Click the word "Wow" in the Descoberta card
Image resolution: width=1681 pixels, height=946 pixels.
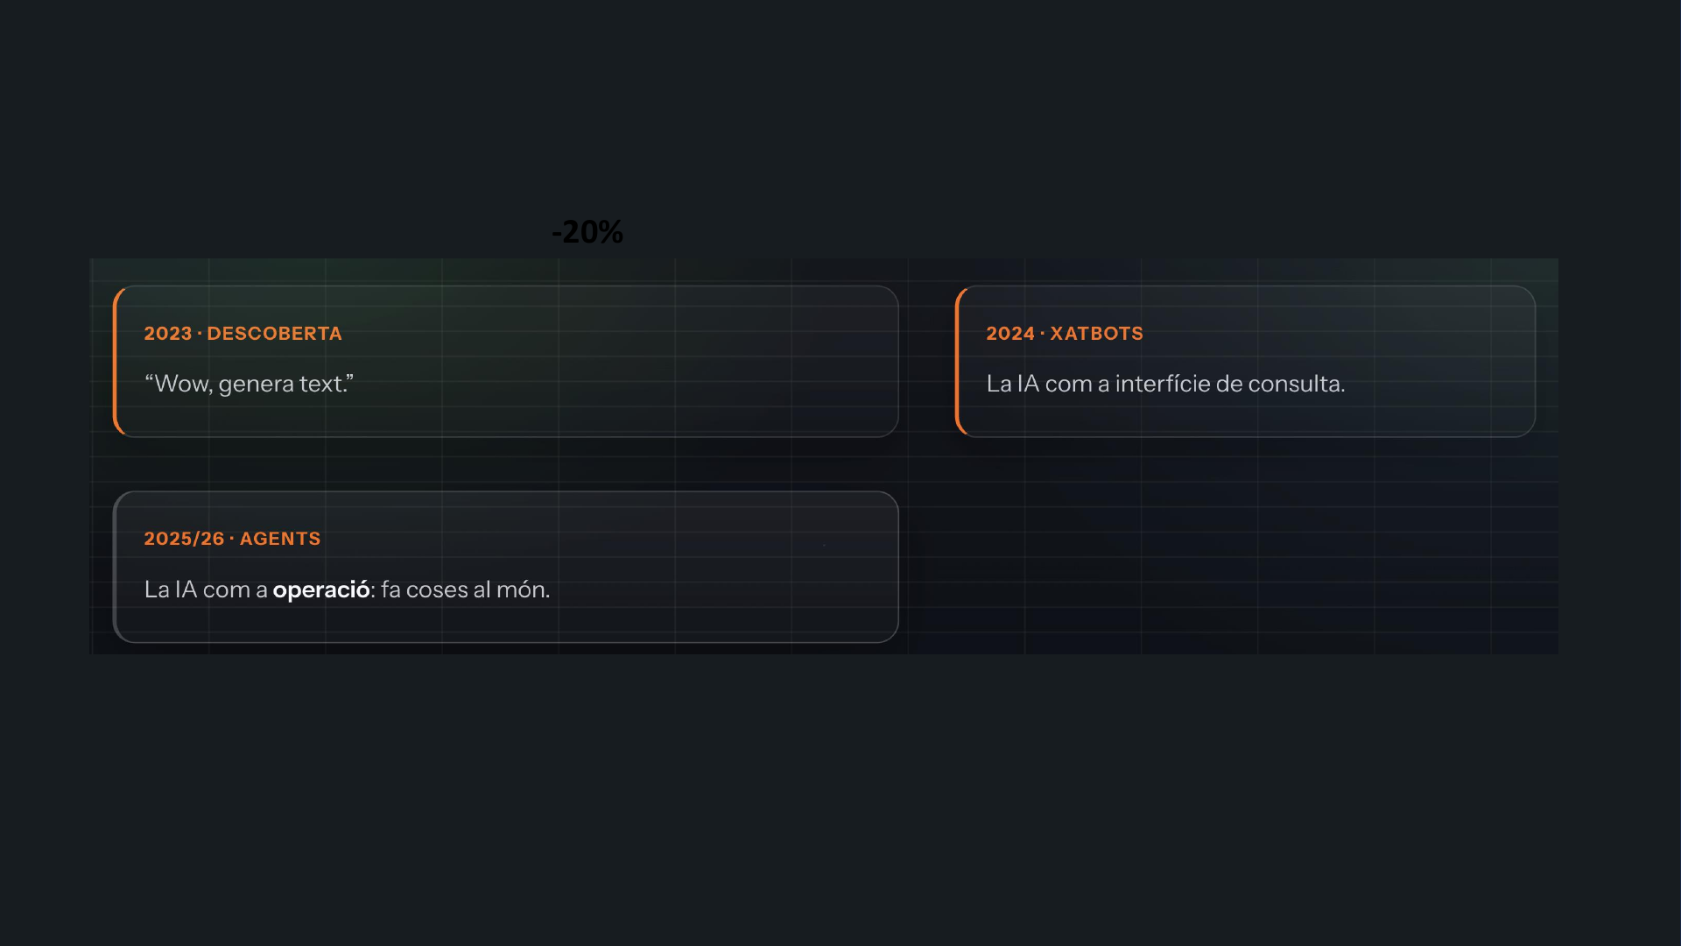pos(182,384)
